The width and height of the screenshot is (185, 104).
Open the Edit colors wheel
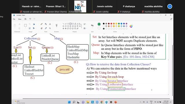pyautogui.click(x=131, y=26)
